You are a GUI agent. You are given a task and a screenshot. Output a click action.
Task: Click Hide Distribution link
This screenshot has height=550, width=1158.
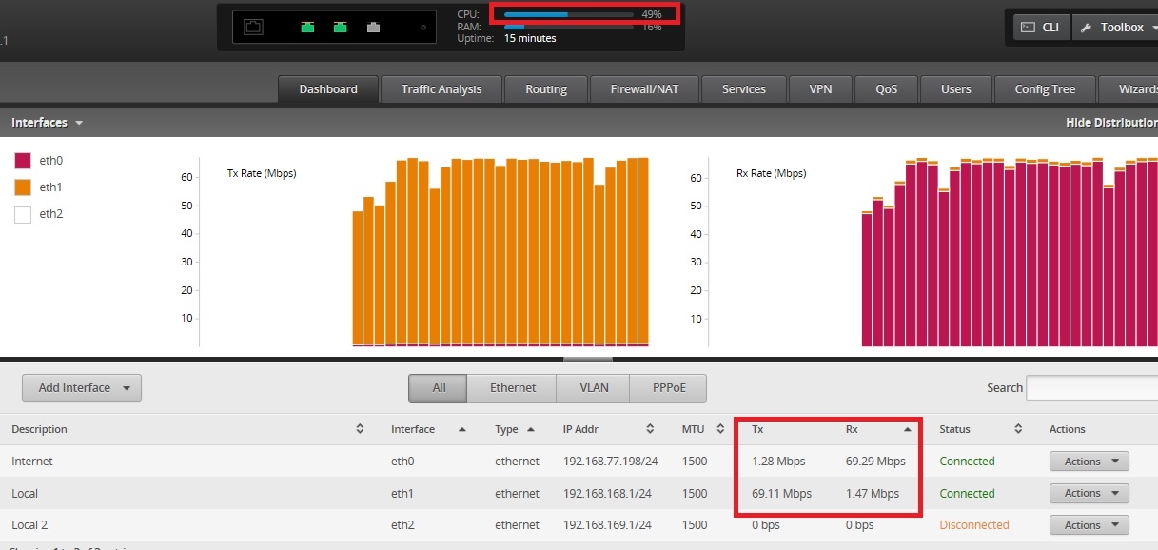pyautogui.click(x=1110, y=123)
